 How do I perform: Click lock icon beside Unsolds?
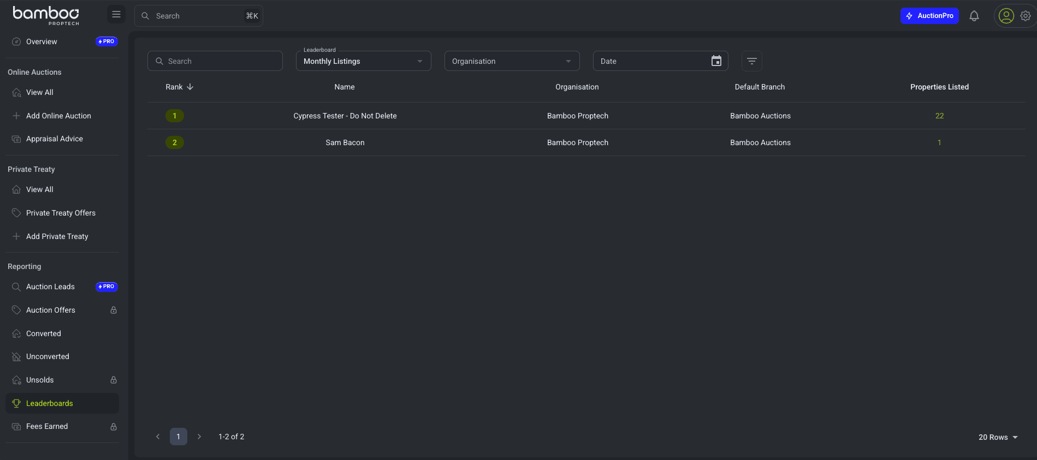pos(114,380)
